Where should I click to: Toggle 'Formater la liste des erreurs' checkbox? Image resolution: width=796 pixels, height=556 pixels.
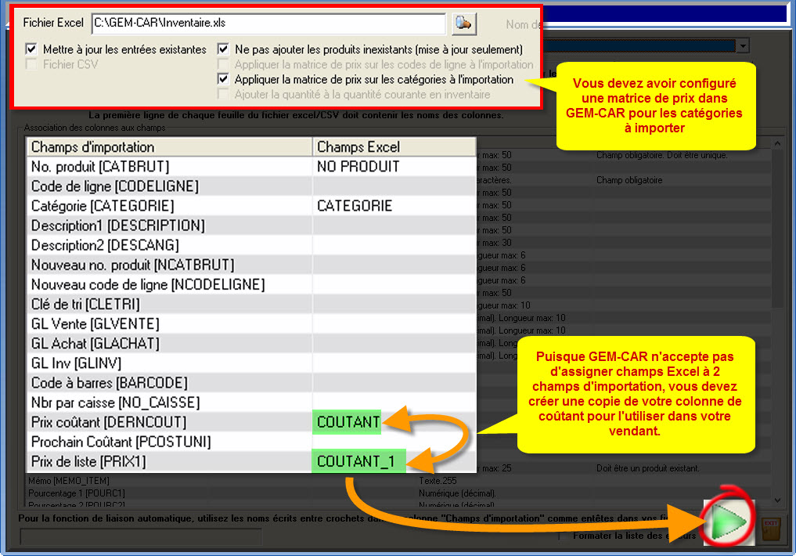[563, 536]
